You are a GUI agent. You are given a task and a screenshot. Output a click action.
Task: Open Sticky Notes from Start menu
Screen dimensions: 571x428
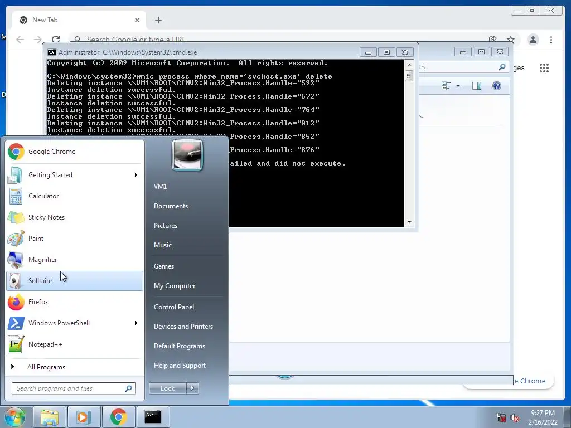tap(75, 217)
